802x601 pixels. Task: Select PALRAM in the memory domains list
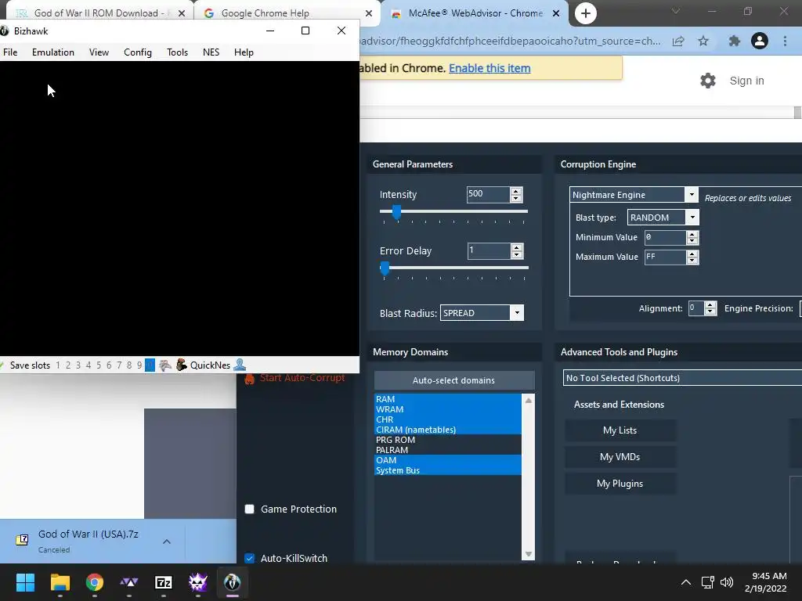point(447,450)
